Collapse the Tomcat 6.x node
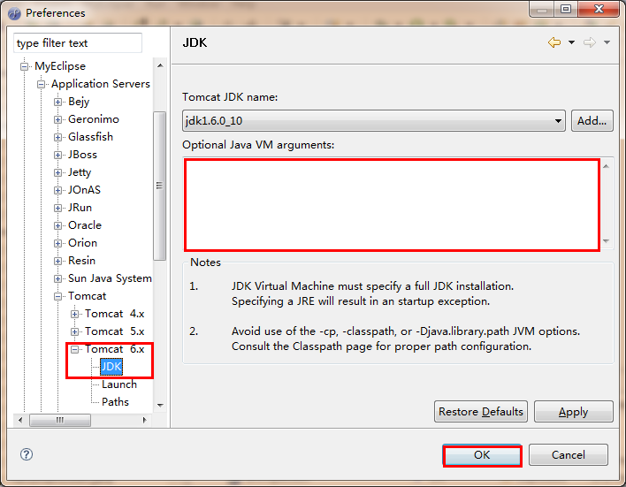Viewport: 626px width, 487px height. [x=74, y=349]
